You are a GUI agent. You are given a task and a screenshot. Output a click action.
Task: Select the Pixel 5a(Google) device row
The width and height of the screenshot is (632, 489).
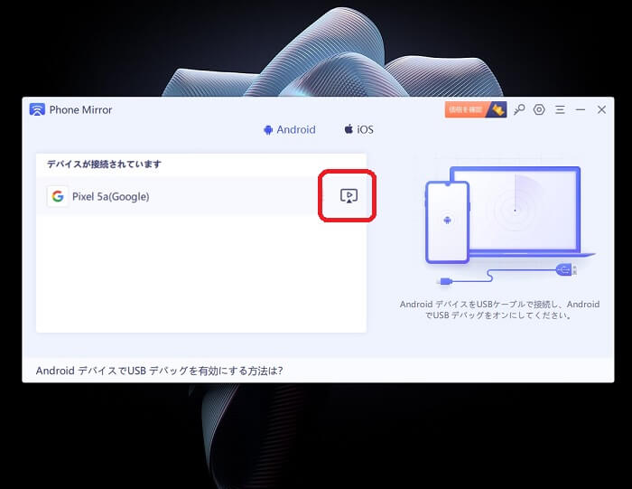click(201, 196)
